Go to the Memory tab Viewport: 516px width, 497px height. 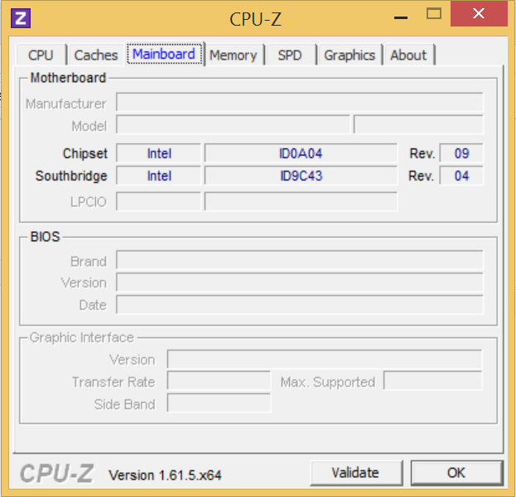click(x=233, y=55)
